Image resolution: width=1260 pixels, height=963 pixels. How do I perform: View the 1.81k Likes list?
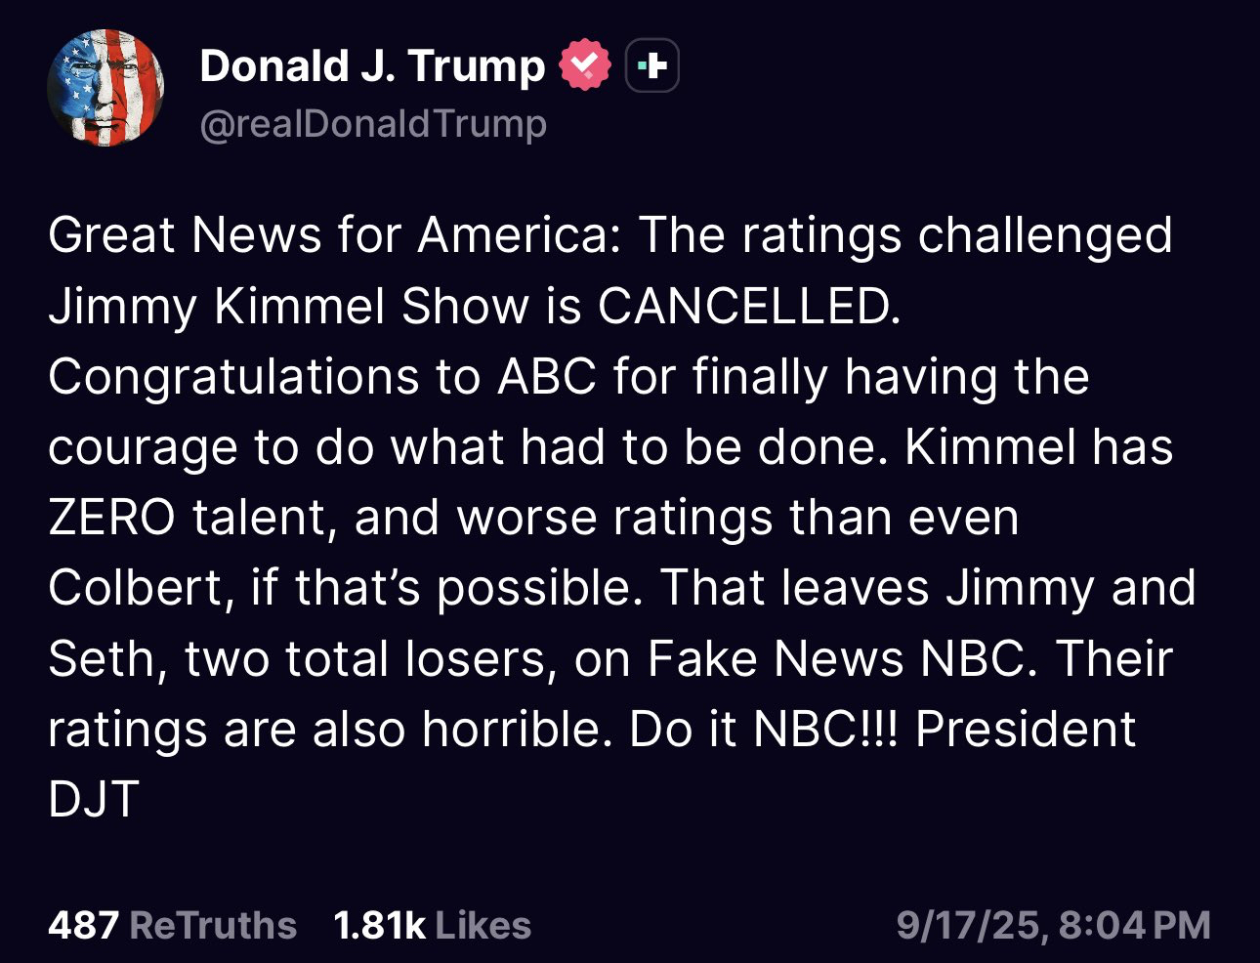(x=432, y=925)
